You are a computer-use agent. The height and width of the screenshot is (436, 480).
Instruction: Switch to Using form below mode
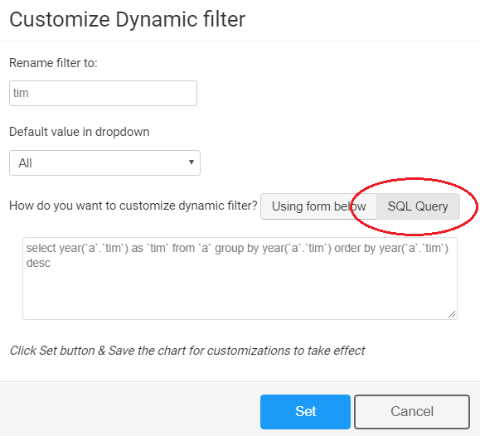(x=318, y=206)
